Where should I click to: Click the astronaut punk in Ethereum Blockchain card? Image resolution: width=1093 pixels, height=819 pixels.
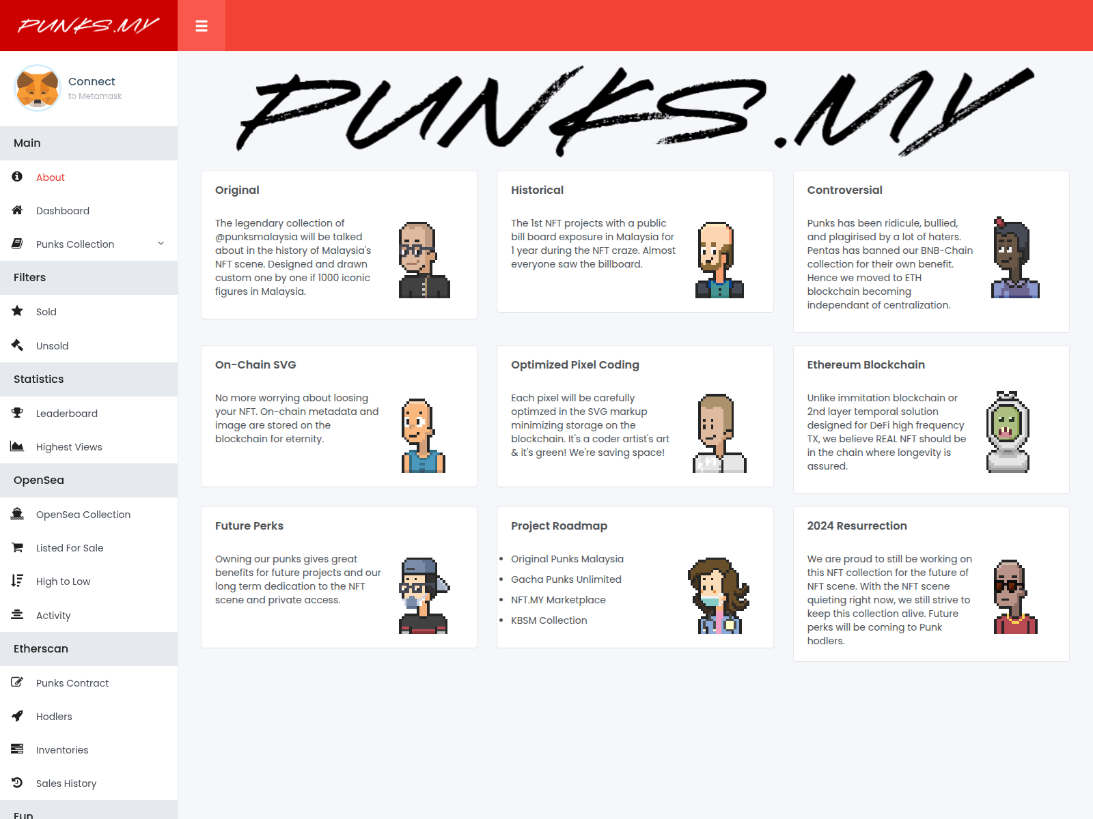tap(1008, 432)
